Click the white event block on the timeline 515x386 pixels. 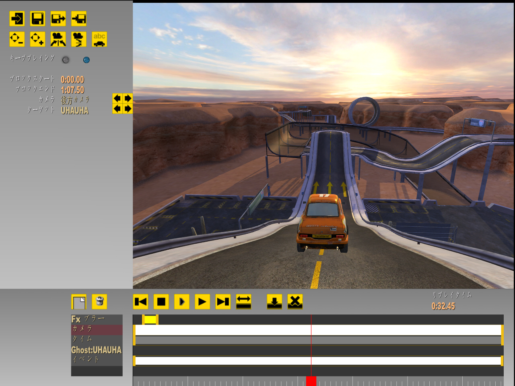pyautogui.click(x=318, y=361)
